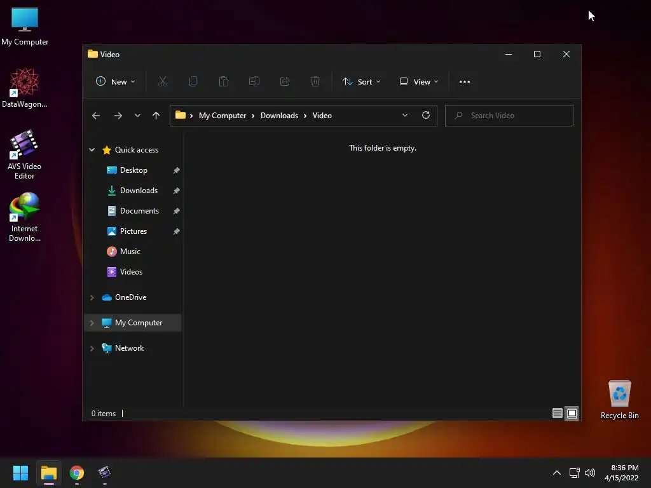Open the New item dropdown
The image size is (651, 488).
tap(116, 82)
